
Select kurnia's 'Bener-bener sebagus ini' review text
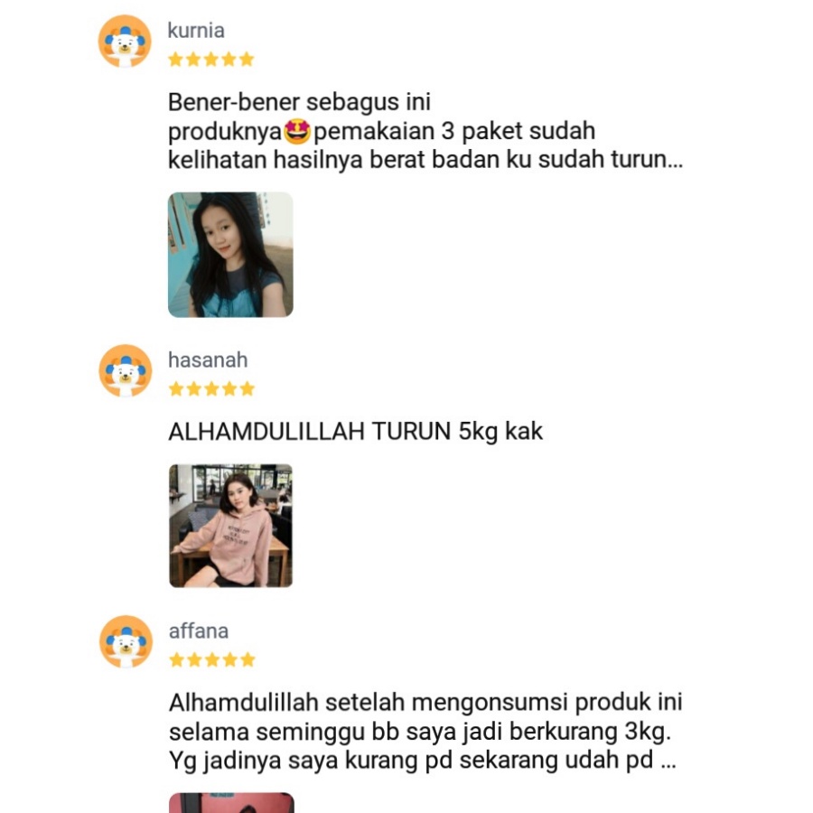[x=299, y=102]
